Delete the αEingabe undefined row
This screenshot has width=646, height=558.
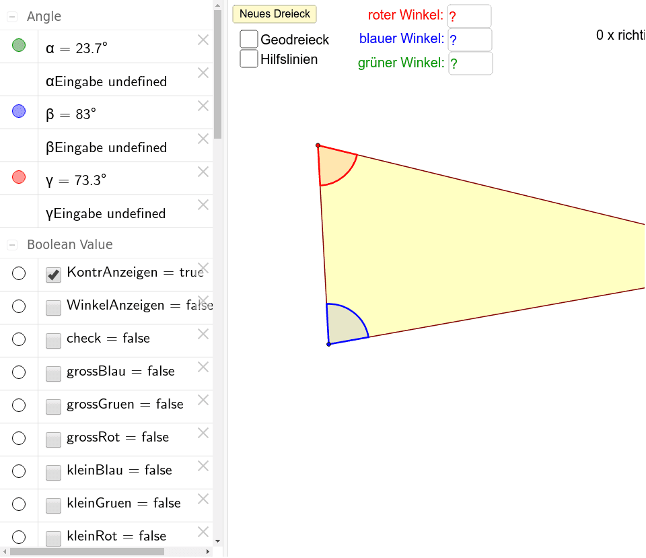point(203,73)
